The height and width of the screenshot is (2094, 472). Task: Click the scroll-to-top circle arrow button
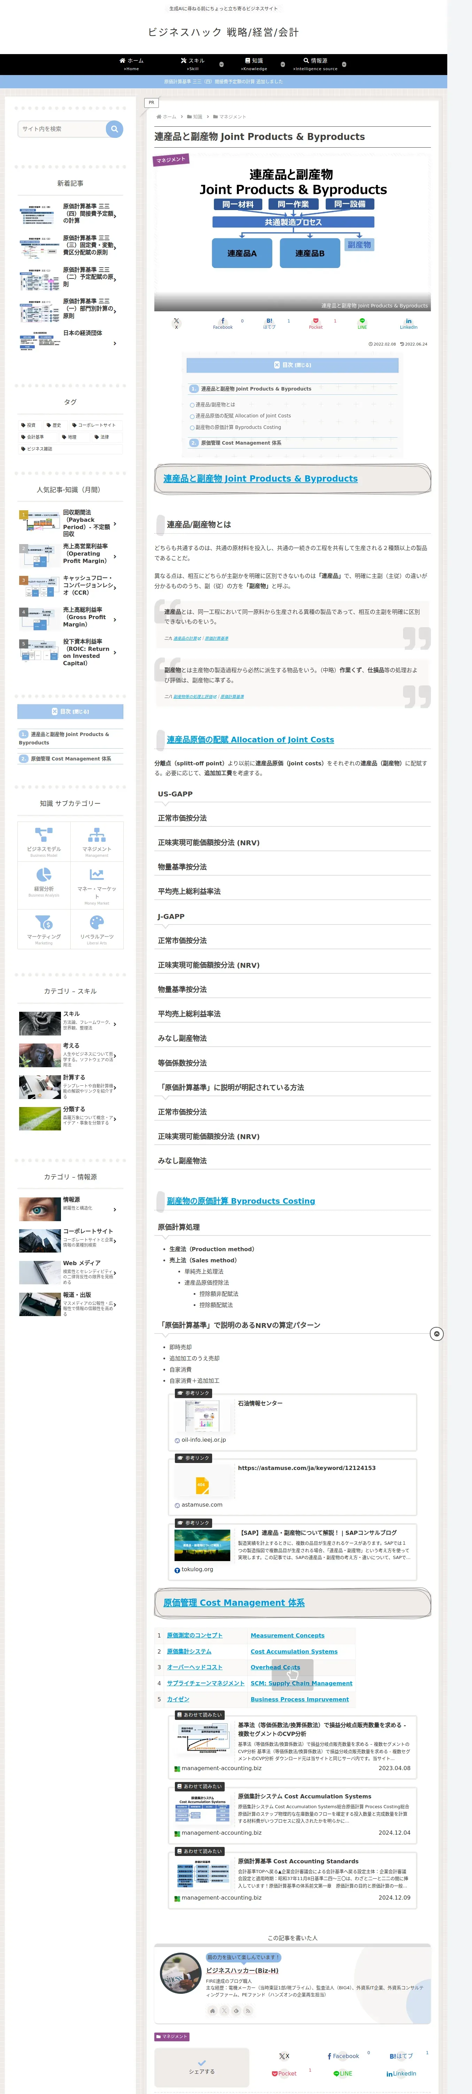[x=436, y=1334]
